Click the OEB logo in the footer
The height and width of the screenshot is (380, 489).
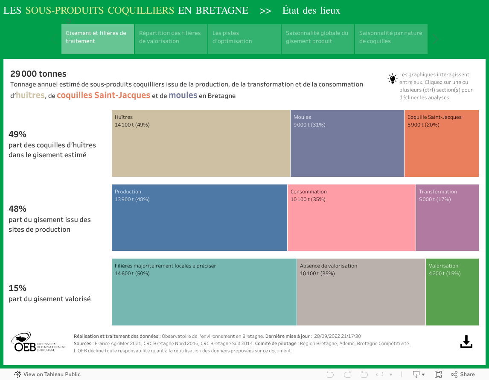coord(38,343)
